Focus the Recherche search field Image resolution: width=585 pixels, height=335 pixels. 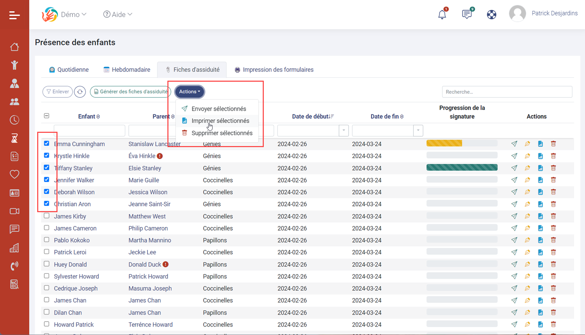(507, 92)
